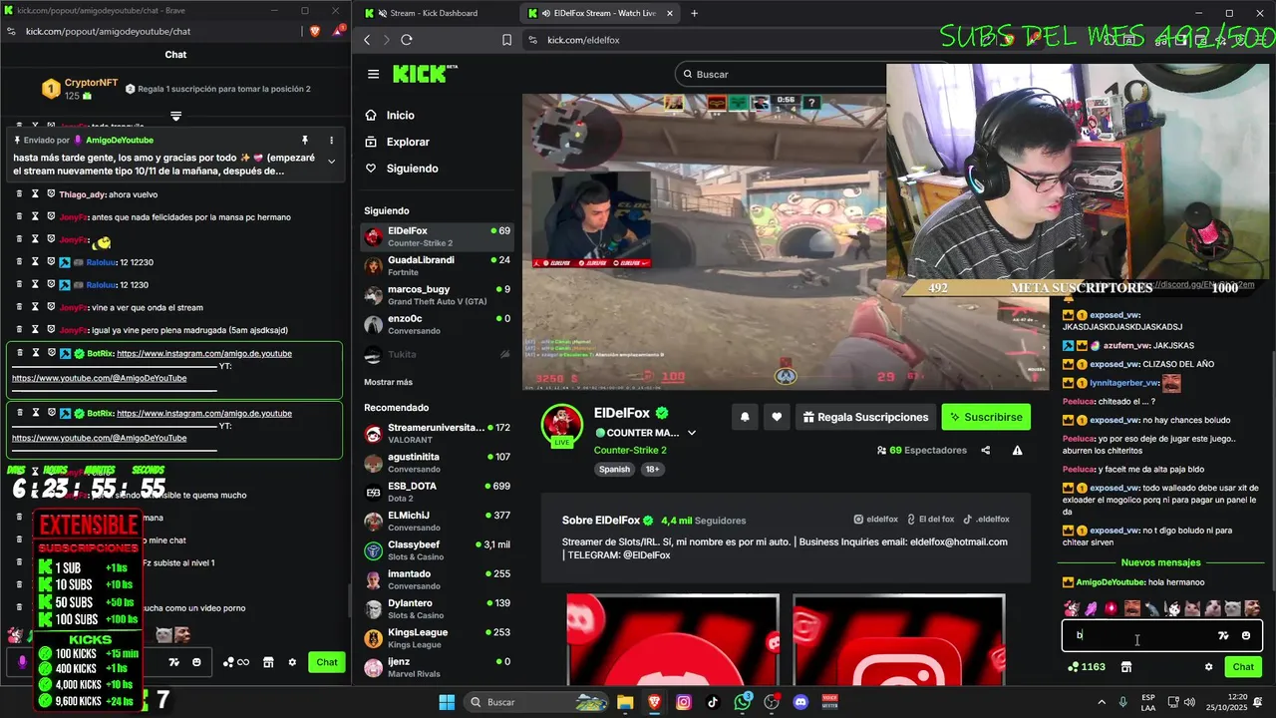Open Streameruniversita recommended channel
The width and height of the screenshot is (1276, 718).
tap(438, 433)
